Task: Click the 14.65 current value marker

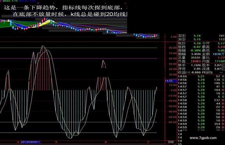Action: (x=171, y=81)
